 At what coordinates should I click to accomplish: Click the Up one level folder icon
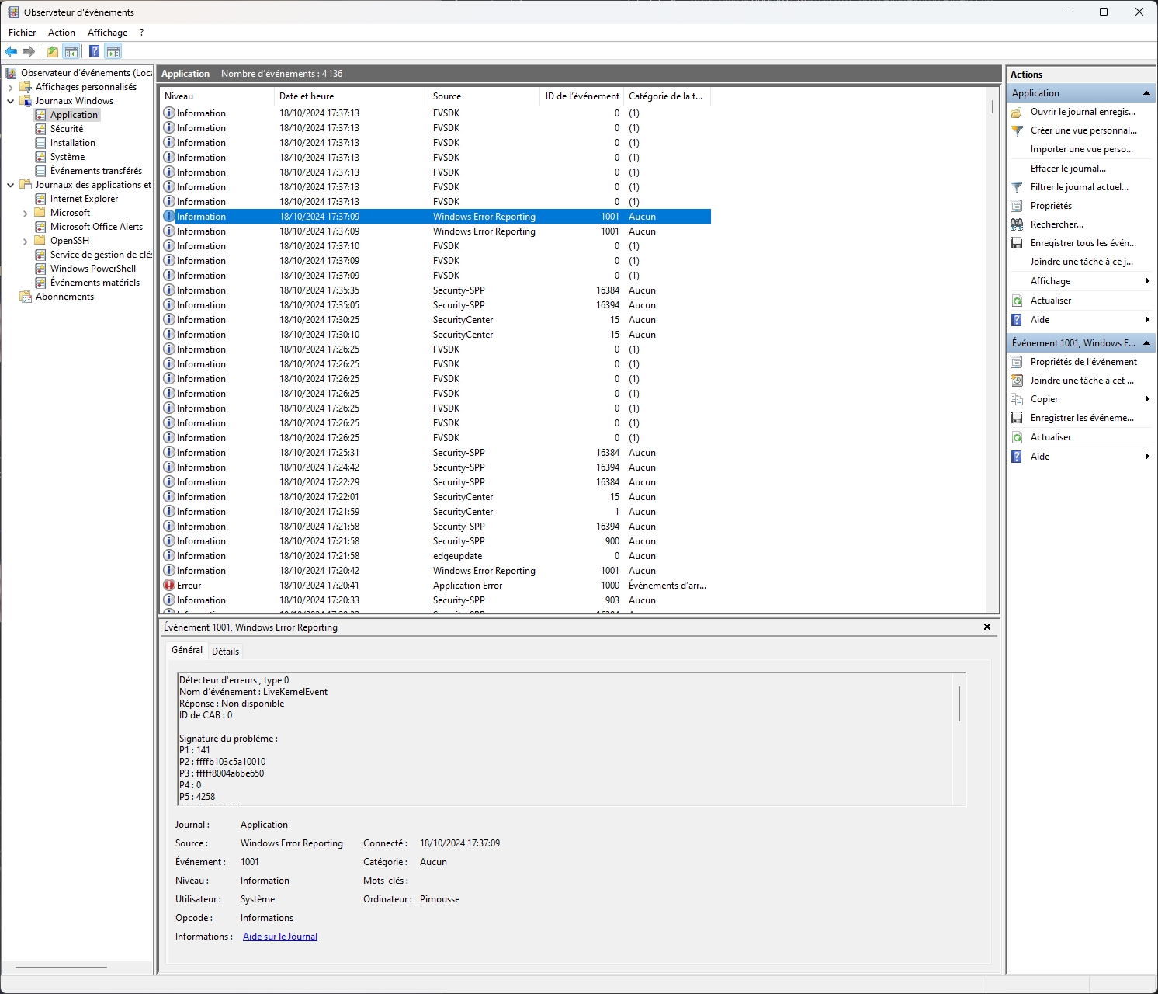[52, 52]
